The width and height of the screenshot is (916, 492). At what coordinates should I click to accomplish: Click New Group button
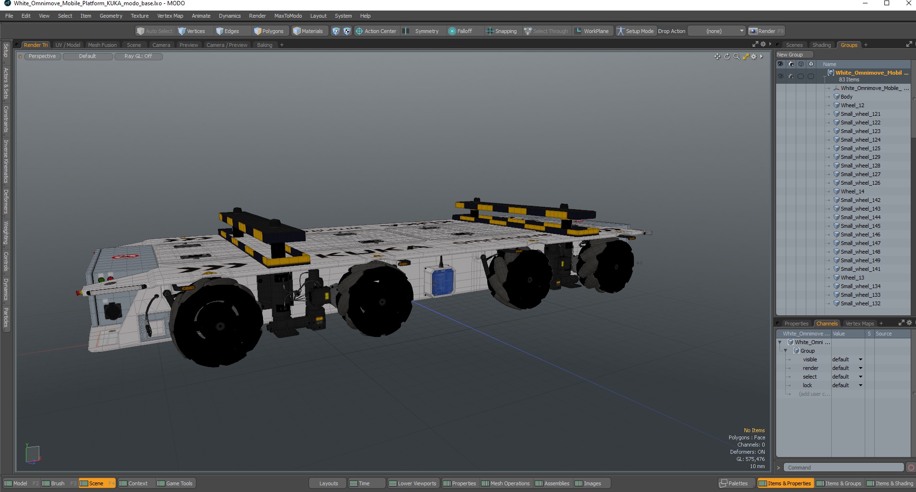point(794,55)
